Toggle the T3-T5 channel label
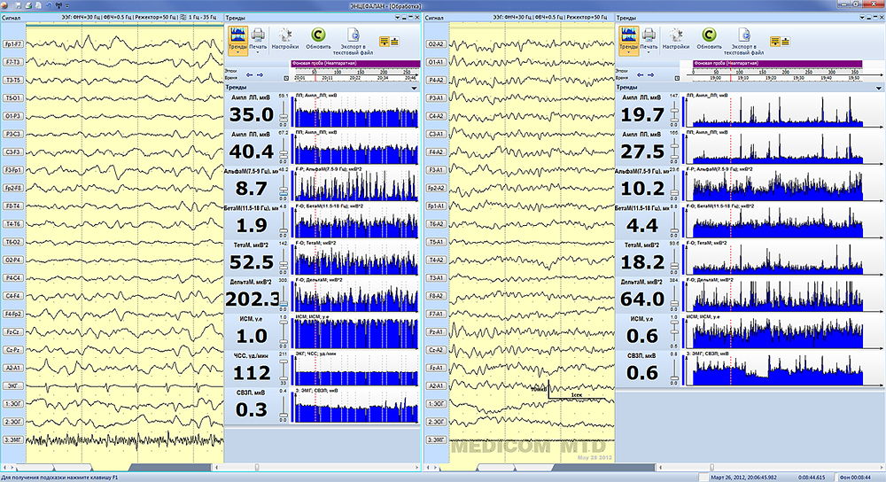Viewport: 886px width, 482px height. tap(12, 81)
